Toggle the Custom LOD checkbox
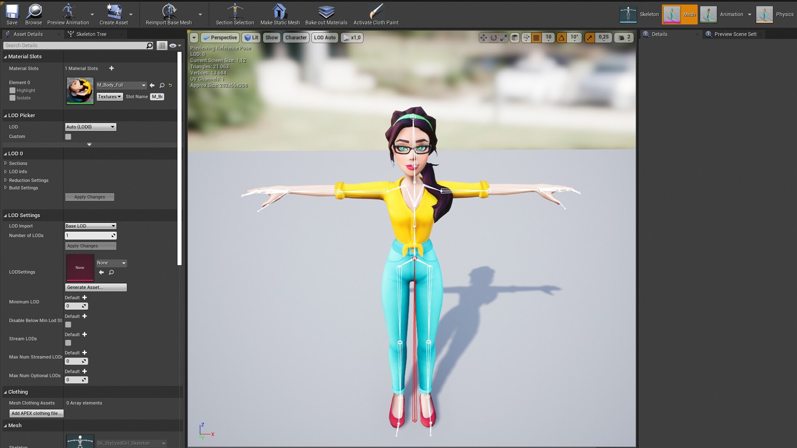Image resolution: width=797 pixels, height=448 pixels. pos(68,136)
